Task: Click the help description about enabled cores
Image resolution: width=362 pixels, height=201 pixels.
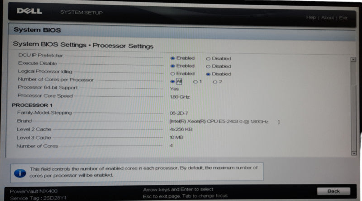Action: [x=143, y=172]
